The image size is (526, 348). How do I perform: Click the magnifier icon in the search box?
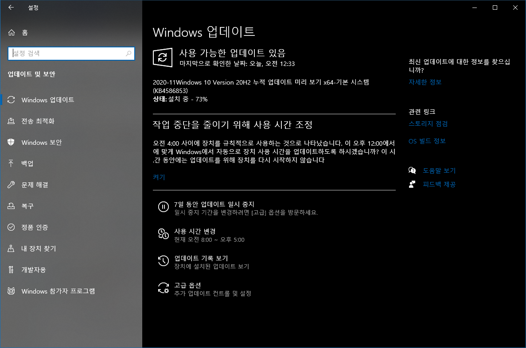(x=129, y=53)
